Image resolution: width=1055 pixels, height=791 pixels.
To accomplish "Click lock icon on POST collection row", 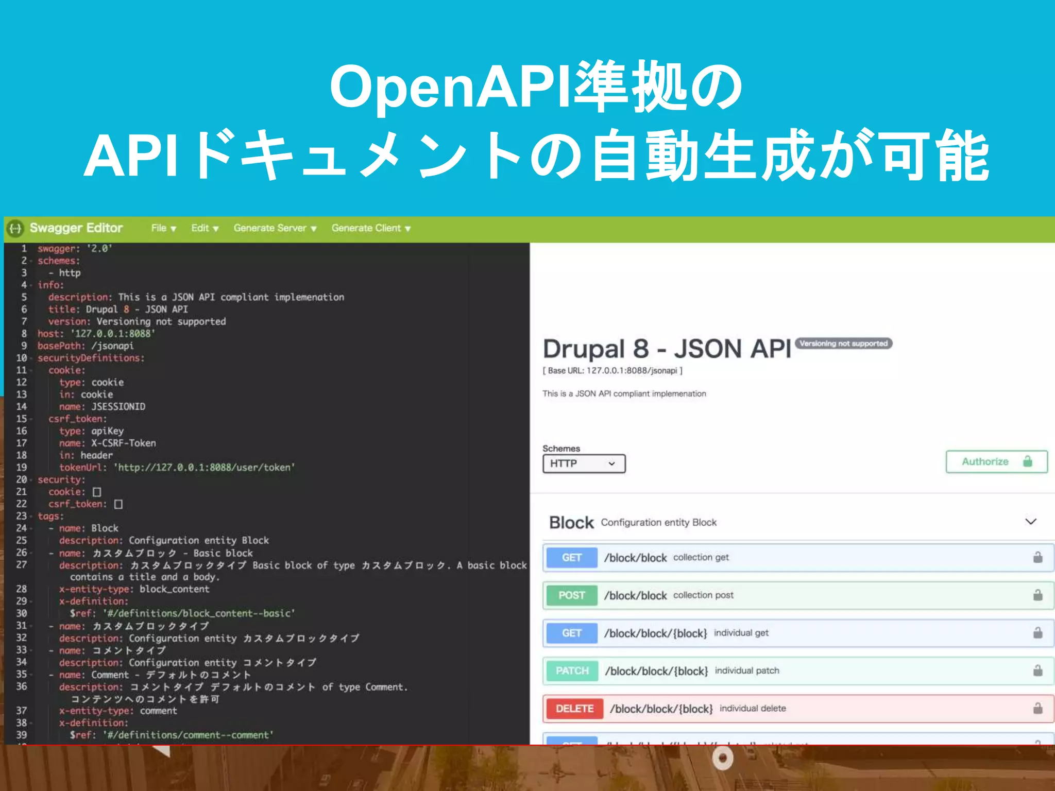I will (1038, 595).
